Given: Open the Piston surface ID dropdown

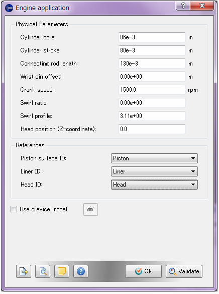Looking at the screenshot, I should click(154, 158).
